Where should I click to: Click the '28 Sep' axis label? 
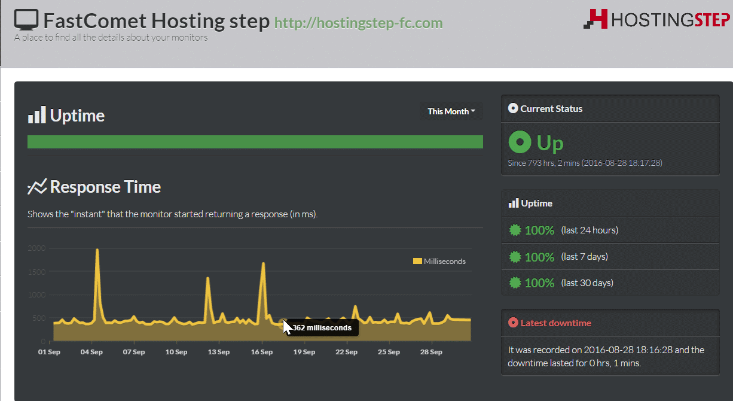point(432,352)
